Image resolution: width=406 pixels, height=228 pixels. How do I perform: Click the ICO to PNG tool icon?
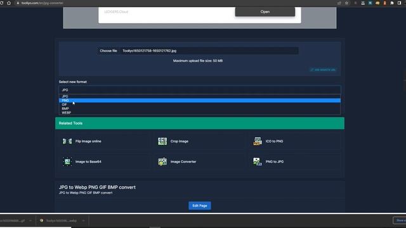tap(258, 141)
